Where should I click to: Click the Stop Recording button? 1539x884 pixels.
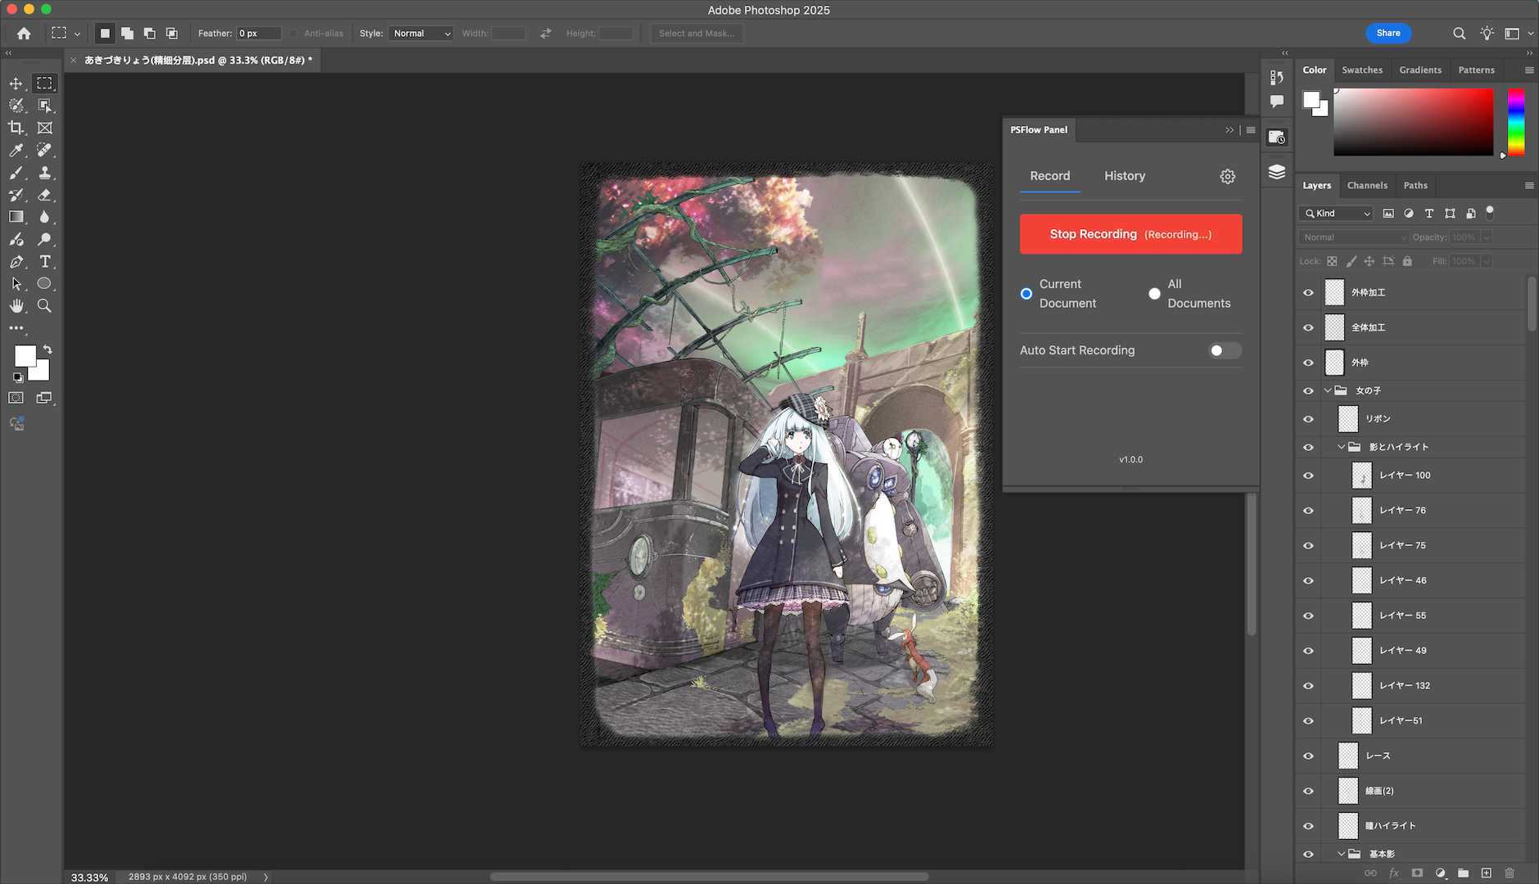pyautogui.click(x=1131, y=234)
